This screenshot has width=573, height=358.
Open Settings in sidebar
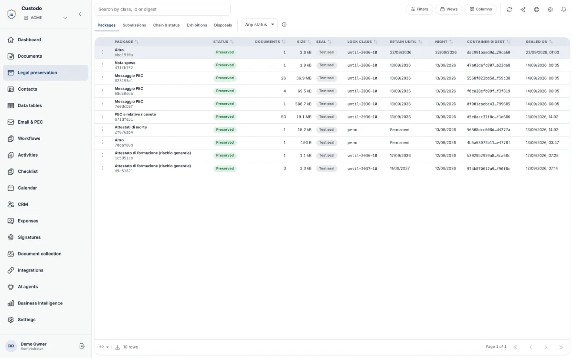click(x=45, y=320)
